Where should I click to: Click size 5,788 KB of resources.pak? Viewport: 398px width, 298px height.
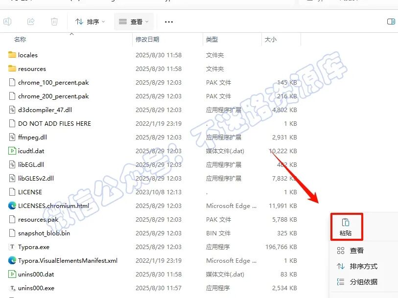click(284, 219)
